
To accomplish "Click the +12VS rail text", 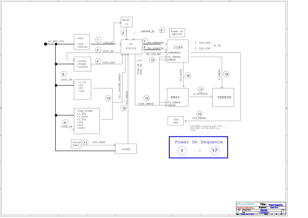I will [81, 128].
